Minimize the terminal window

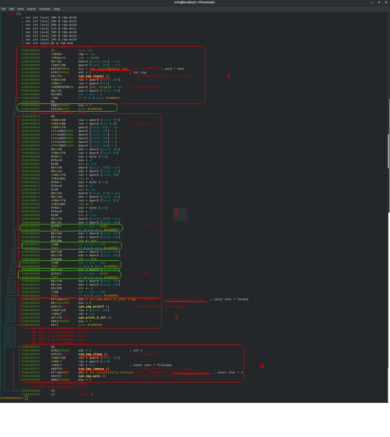coord(373,2)
